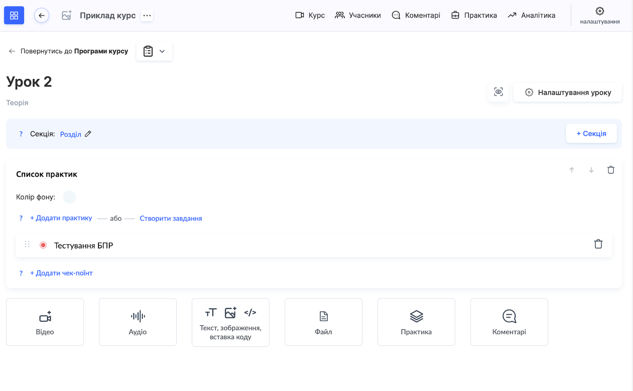Open the Учасники tab
This screenshot has width=633, height=391.
[x=358, y=15]
